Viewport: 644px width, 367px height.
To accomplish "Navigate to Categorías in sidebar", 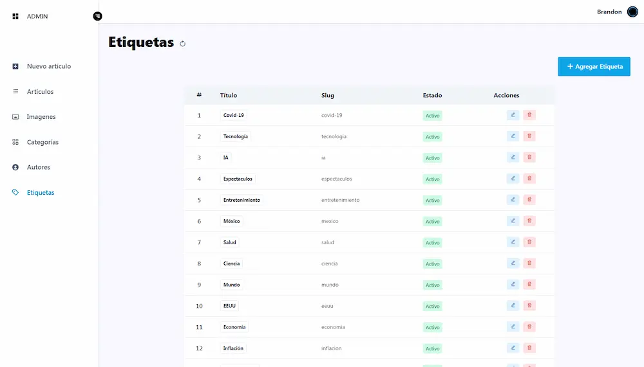I will [43, 142].
